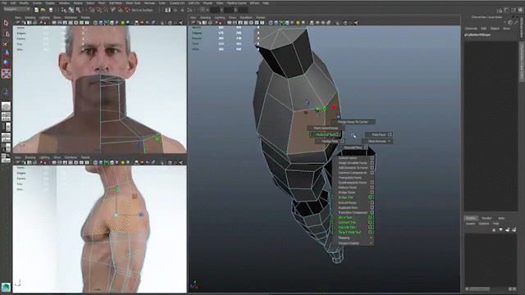Image resolution: width=525 pixels, height=295 pixels.
Task: Open Shading menu of the perspective viewport
Action: [205, 17]
